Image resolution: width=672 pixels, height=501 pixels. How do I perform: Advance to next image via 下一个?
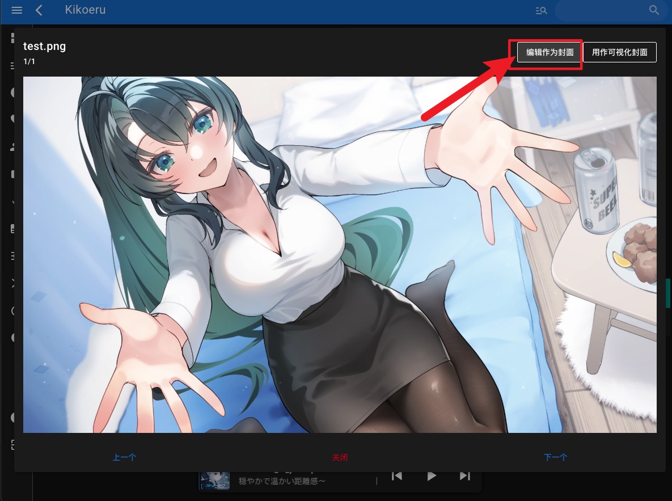(555, 457)
